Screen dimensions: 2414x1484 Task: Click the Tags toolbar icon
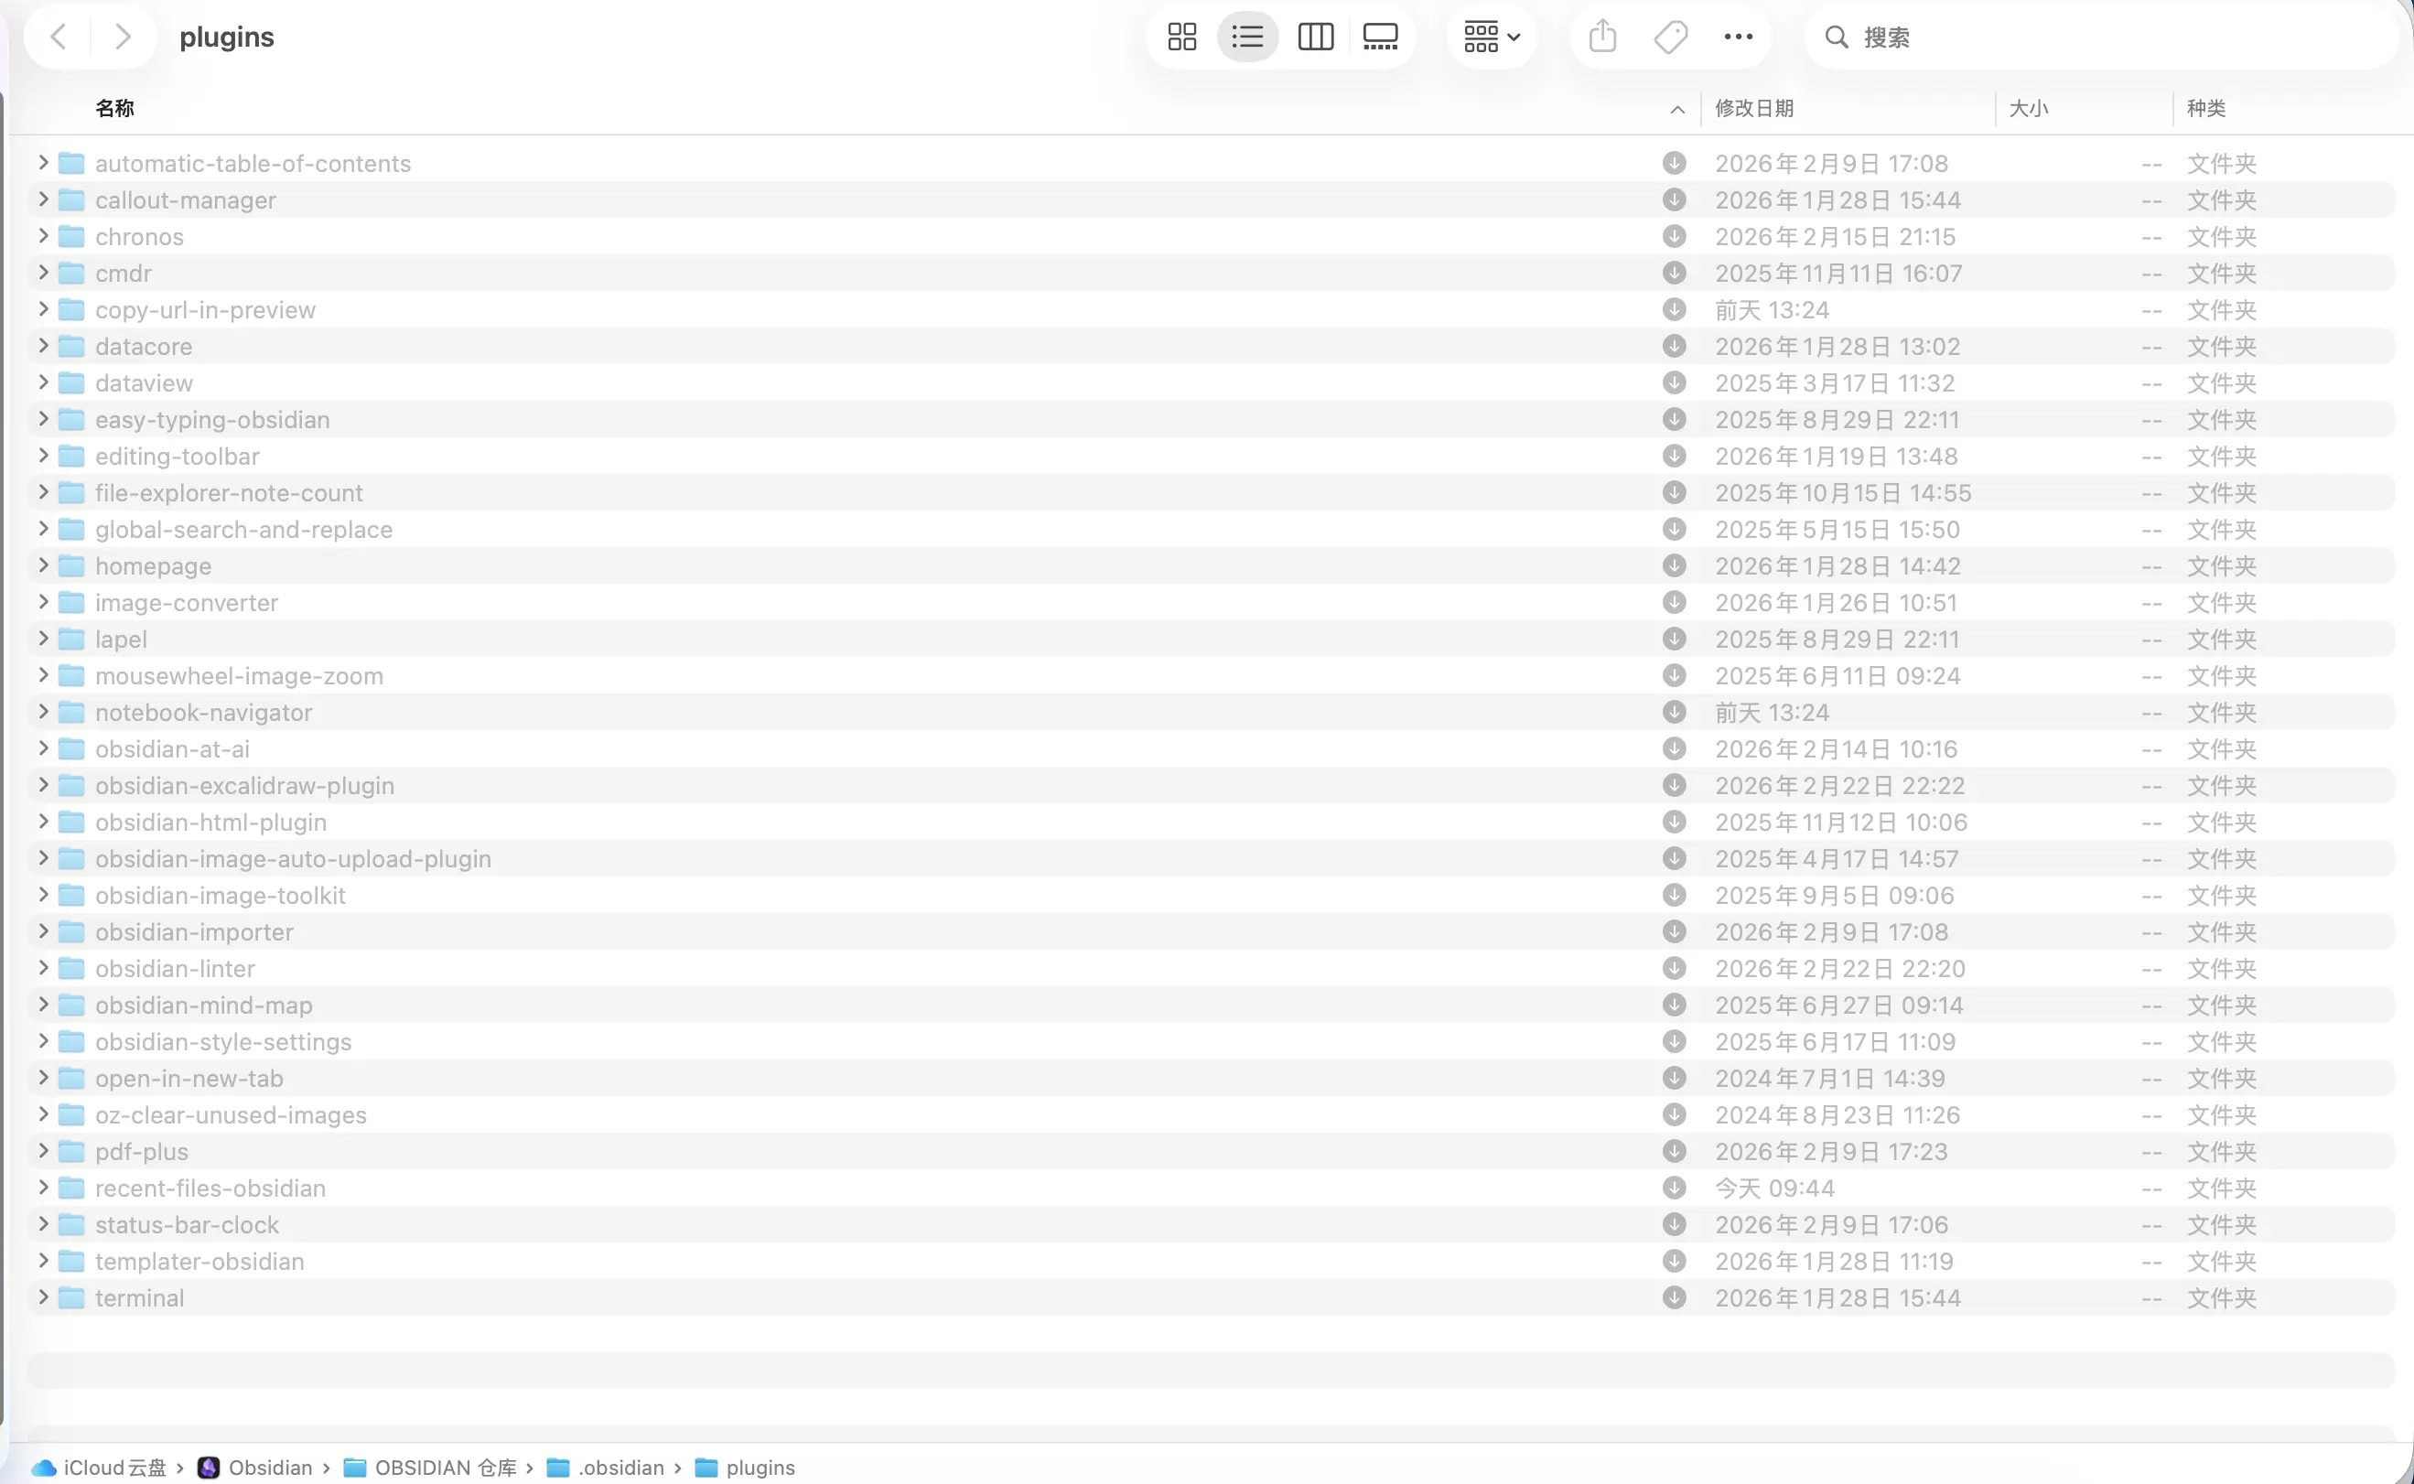[1670, 38]
